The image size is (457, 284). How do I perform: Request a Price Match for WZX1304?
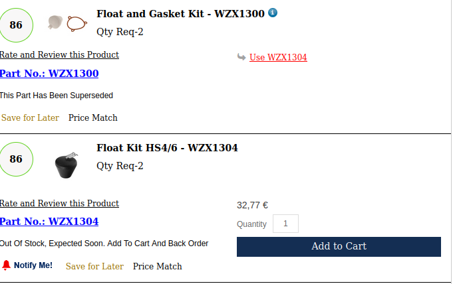tap(157, 266)
